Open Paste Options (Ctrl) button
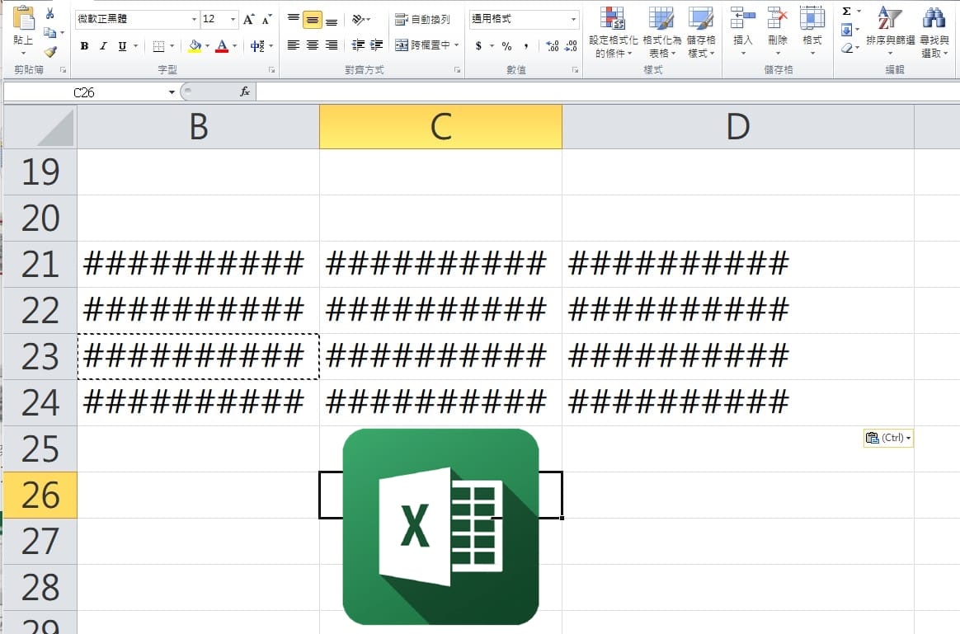The image size is (960, 634). tap(888, 438)
